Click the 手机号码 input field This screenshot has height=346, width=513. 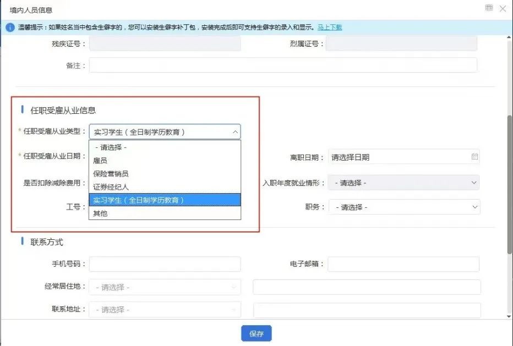point(165,264)
